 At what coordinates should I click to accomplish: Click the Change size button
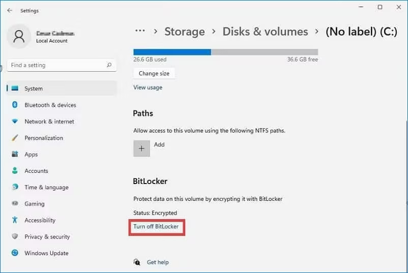tap(154, 73)
